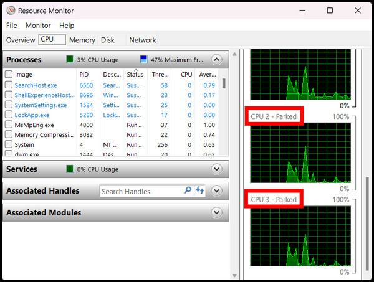Click PID 1524 in the process list
Viewport: 374px width, 282px height.
[x=86, y=105]
